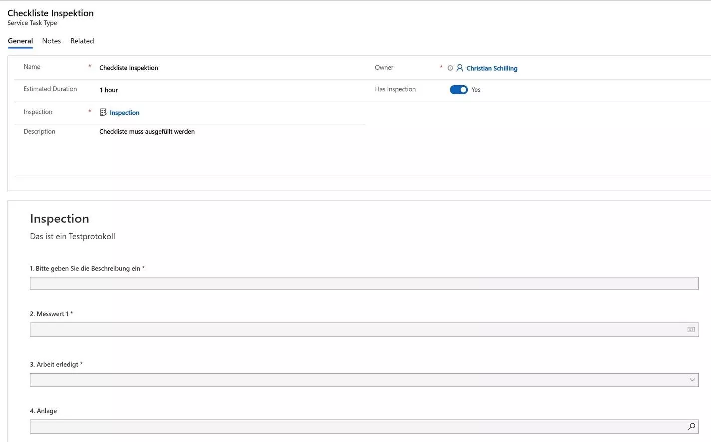Viewport: 711px width, 442px height.
Task: Switch to the Notes tab
Action: [51, 41]
